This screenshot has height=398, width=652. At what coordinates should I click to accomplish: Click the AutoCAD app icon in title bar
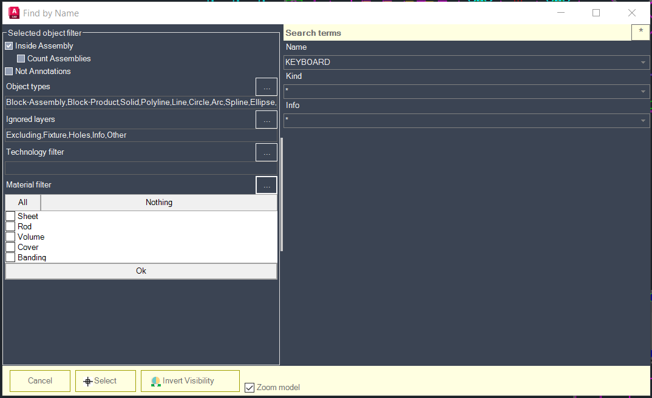coord(14,13)
